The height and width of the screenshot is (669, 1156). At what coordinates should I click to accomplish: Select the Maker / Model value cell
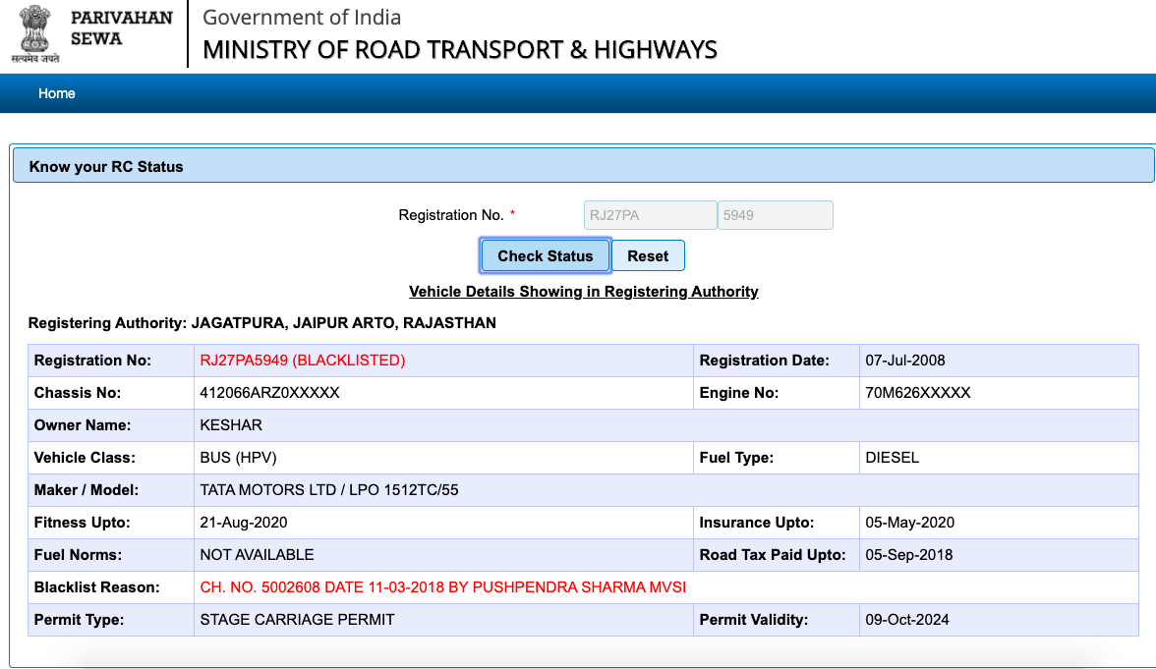[x=328, y=490]
